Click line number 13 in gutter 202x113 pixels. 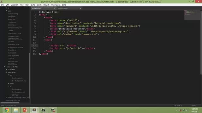coord(34,46)
